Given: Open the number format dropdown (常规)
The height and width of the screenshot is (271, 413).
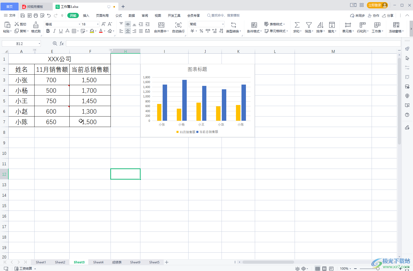Looking at the screenshot, I should tap(223, 24).
